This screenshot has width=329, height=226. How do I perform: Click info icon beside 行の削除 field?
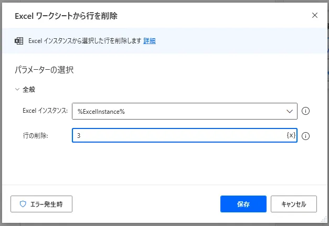pos(306,136)
